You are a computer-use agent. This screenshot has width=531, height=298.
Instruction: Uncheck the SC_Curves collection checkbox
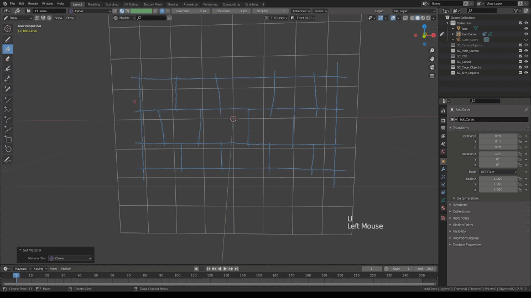click(x=520, y=62)
